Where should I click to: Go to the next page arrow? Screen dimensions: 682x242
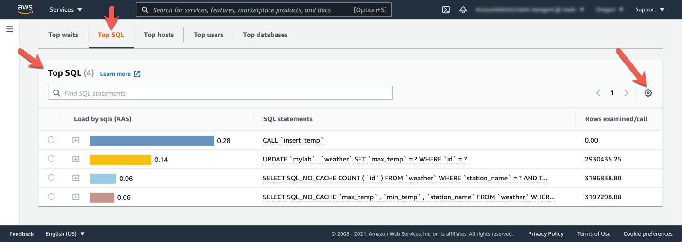point(626,93)
